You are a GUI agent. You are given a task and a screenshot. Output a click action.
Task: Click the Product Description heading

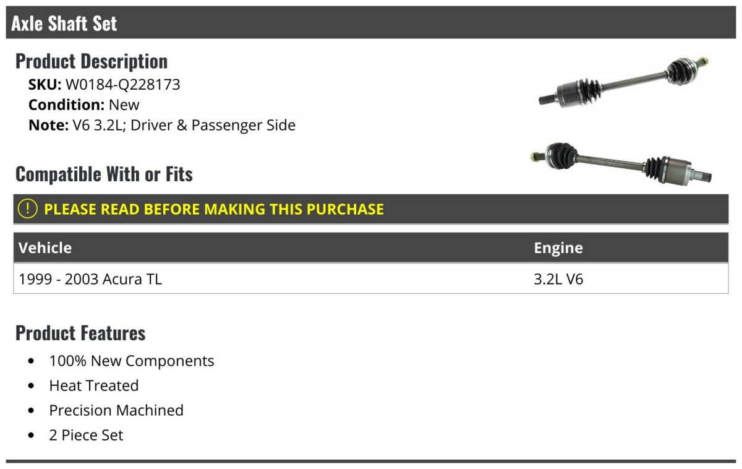pos(92,61)
